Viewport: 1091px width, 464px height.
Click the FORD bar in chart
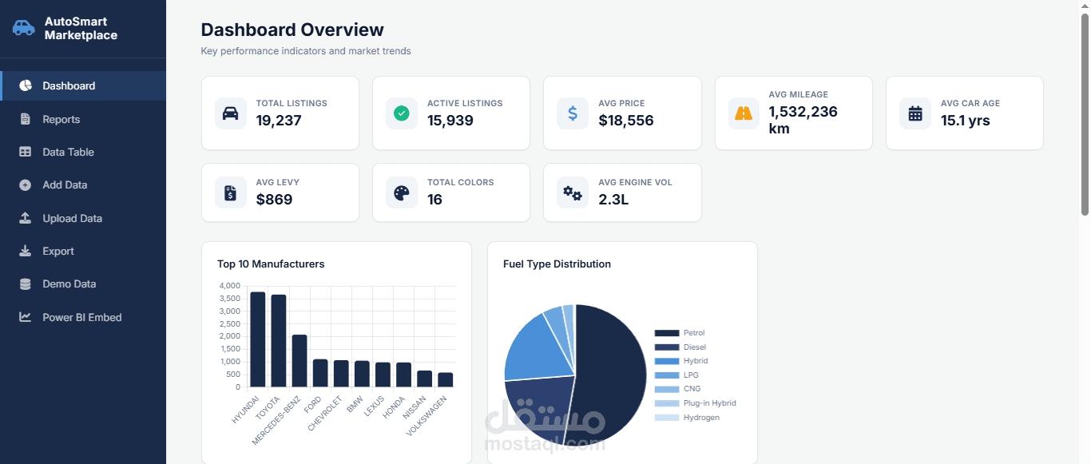[x=320, y=373]
